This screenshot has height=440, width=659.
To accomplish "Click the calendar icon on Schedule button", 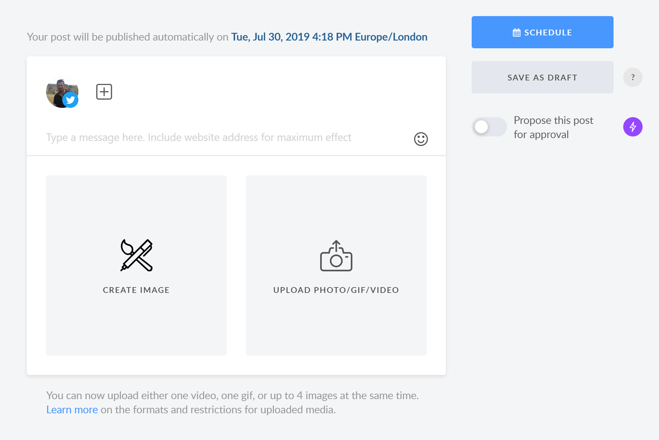I will pos(516,32).
